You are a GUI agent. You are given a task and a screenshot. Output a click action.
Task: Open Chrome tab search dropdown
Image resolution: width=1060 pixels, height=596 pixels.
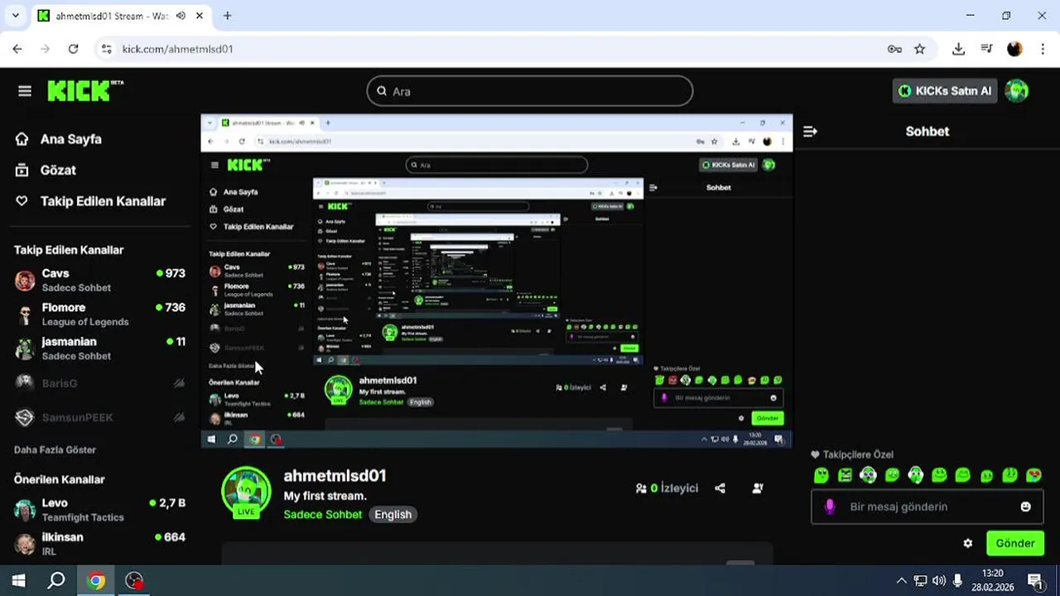[15, 16]
